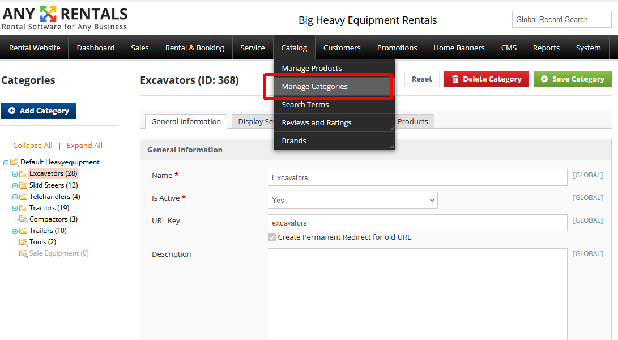Collapse the Default Heavyequipment root node
This screenshot has height=340, width=618.
pos(6,163)
